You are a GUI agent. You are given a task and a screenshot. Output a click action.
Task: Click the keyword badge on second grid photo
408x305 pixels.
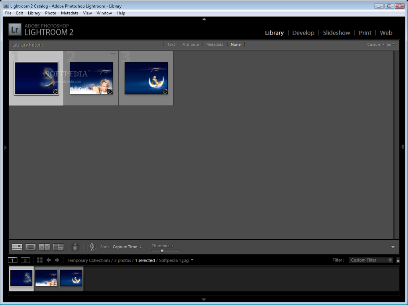110,92
